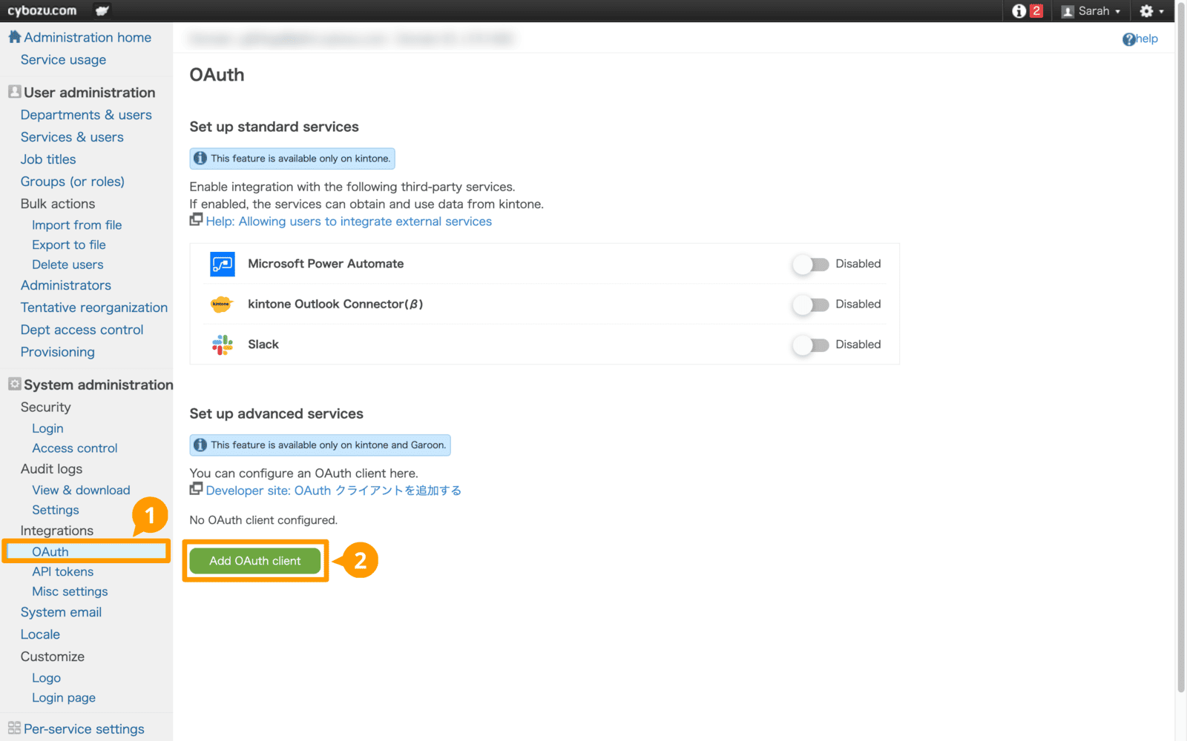Image resolution: width=1187 pixels, height=741 pixels.
Task: Open API tokens page
Action: tap(63, 571)
